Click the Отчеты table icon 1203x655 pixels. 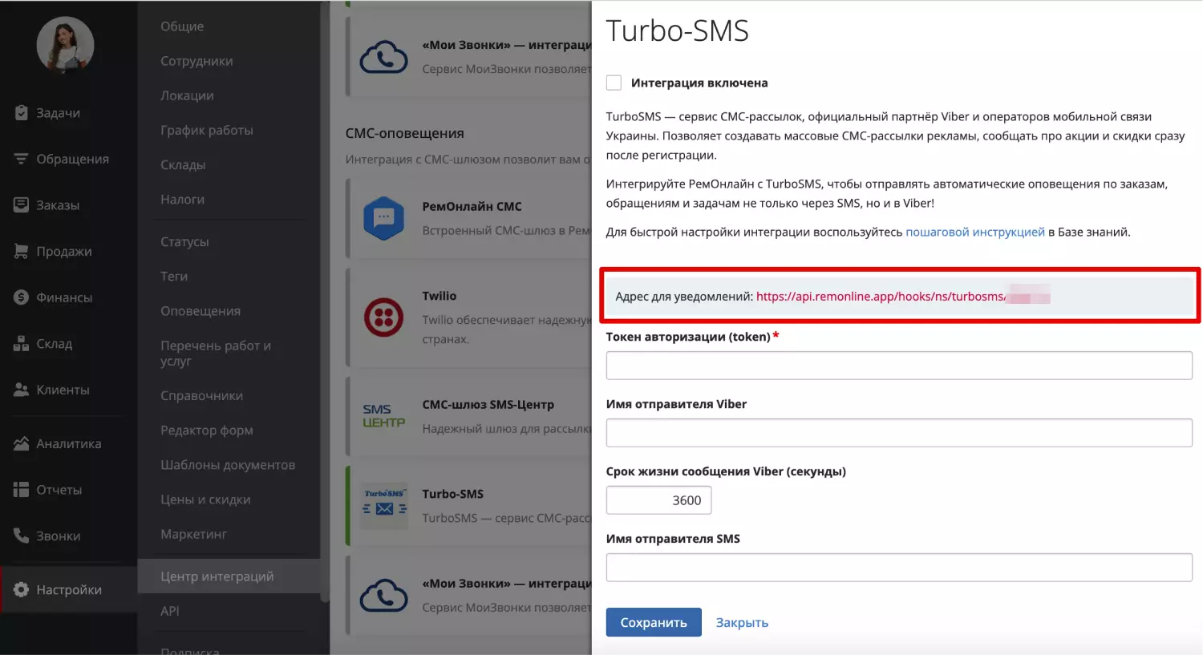[x=22, y=490]
